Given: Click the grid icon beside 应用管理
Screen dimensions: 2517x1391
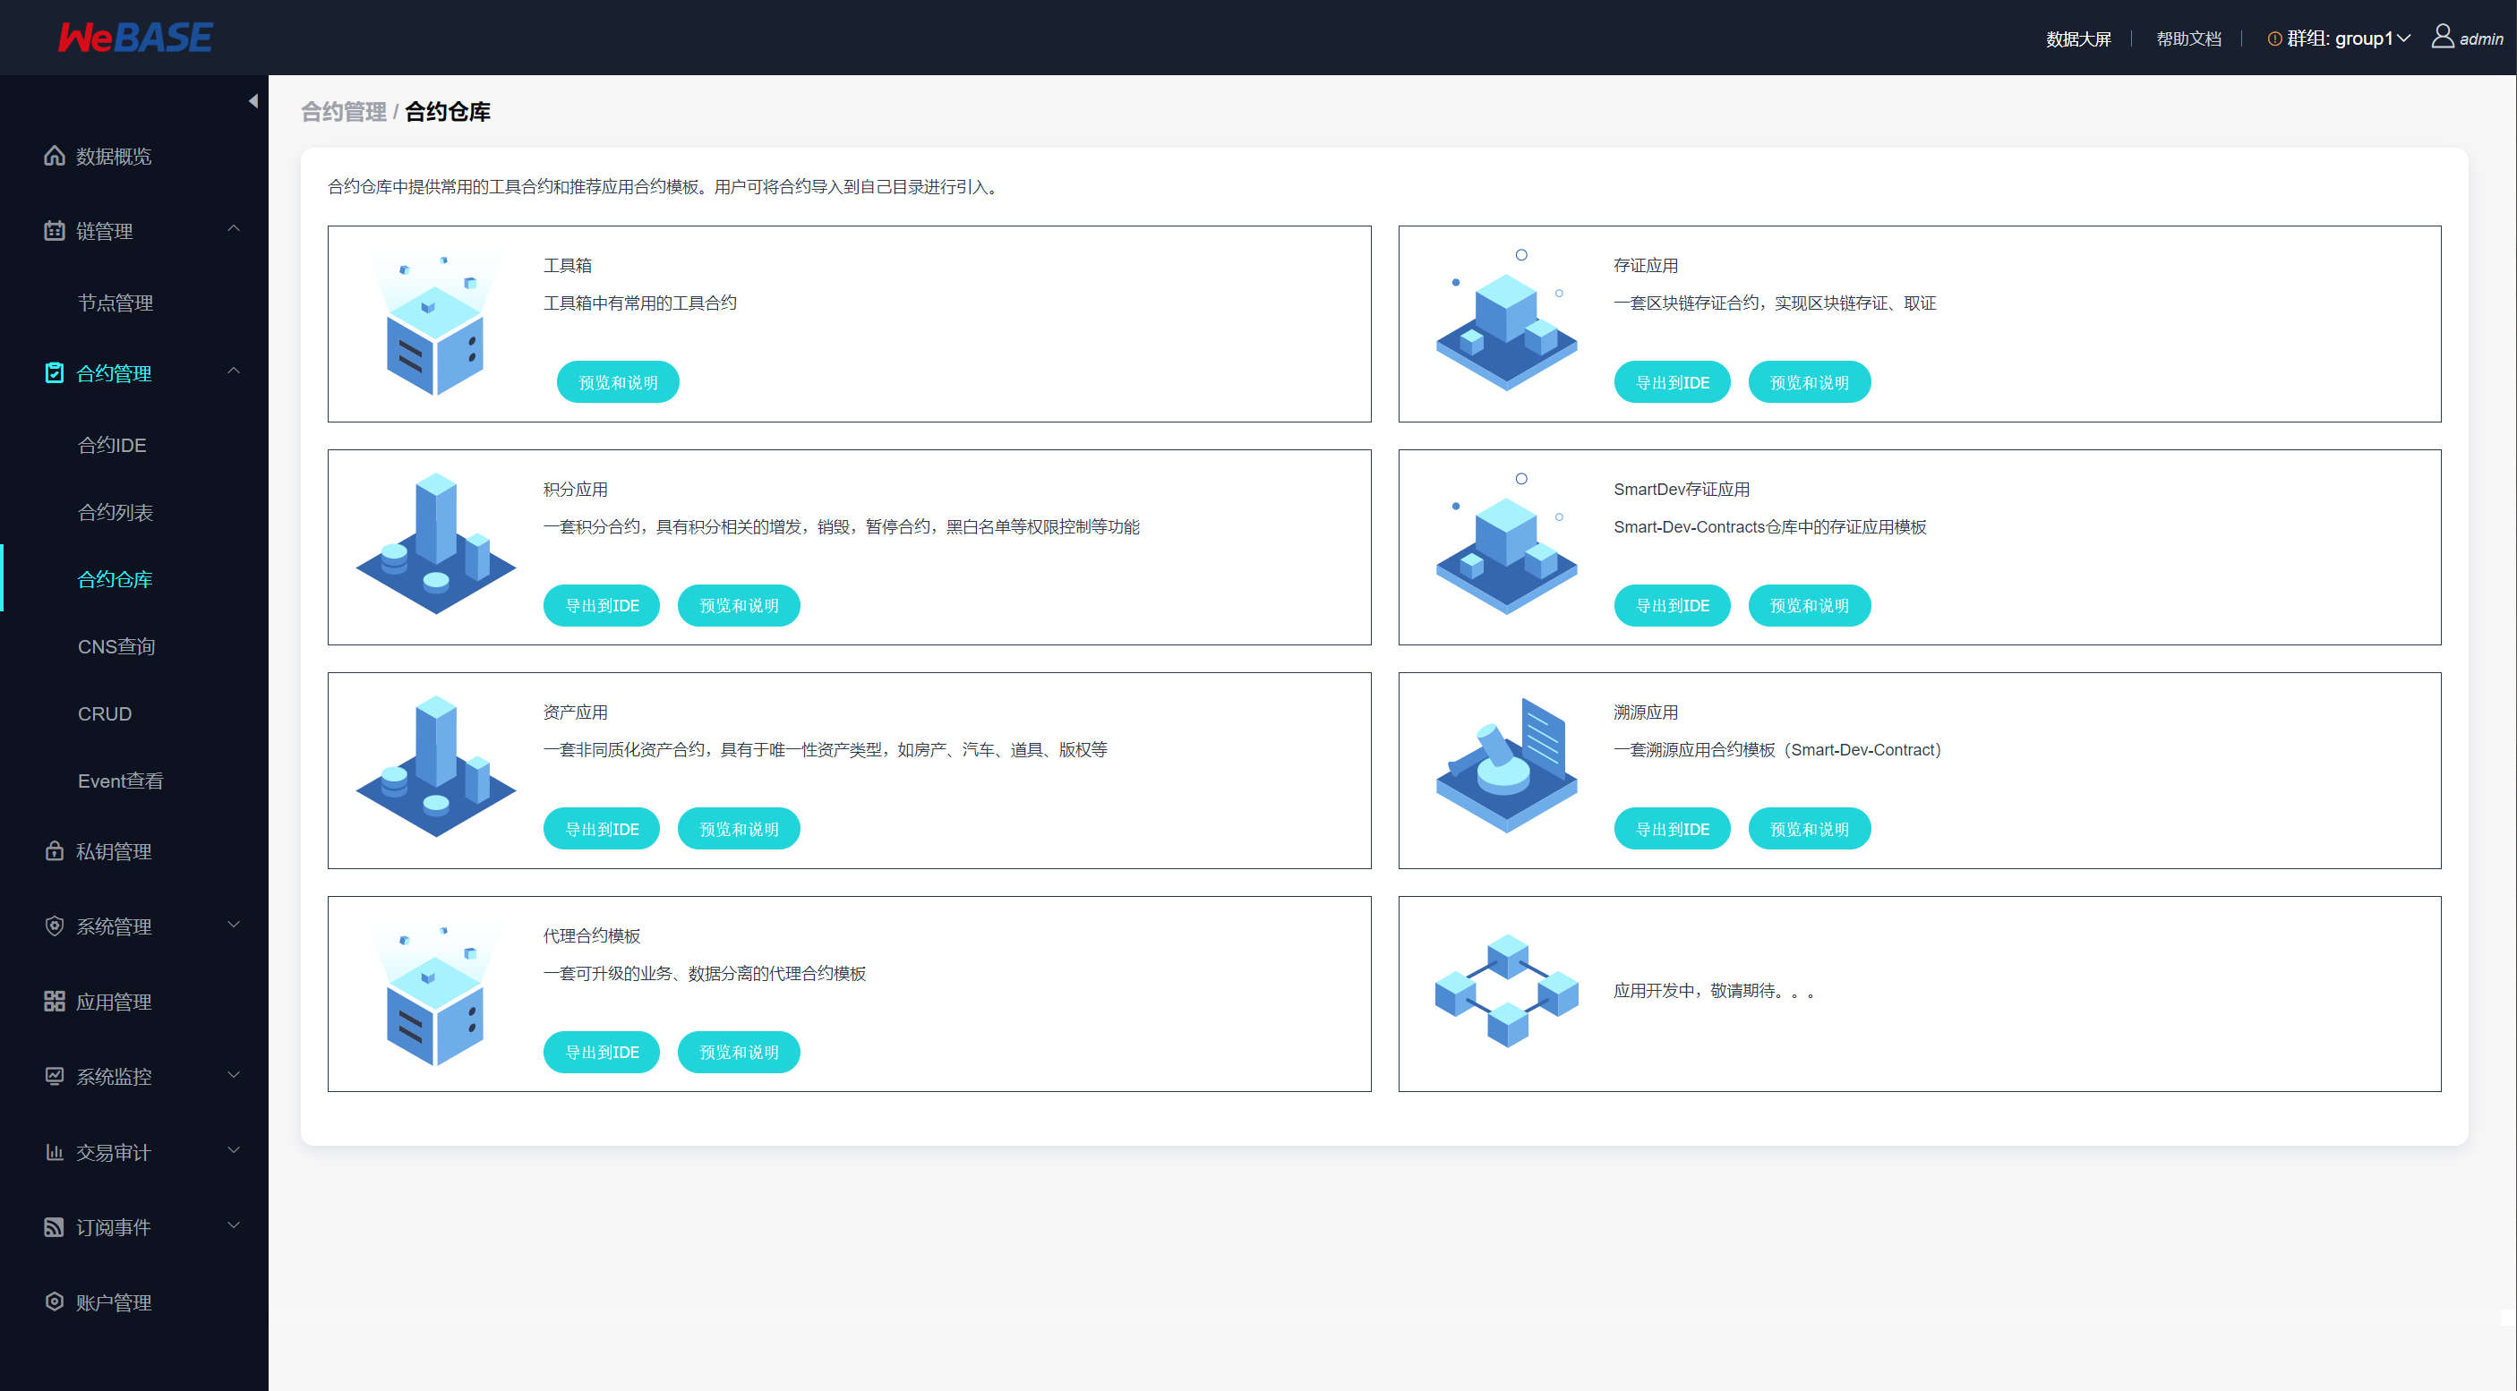Looking at the screenshot, I should 55,1002.
